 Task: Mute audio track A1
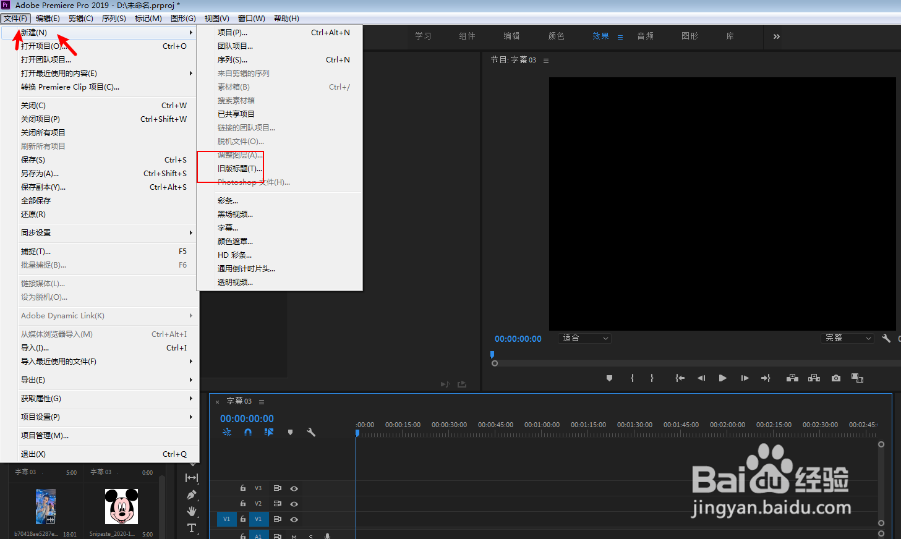(x=293, y=535)
